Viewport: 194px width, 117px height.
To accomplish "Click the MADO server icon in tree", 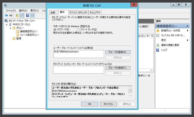I will point(10,24).
